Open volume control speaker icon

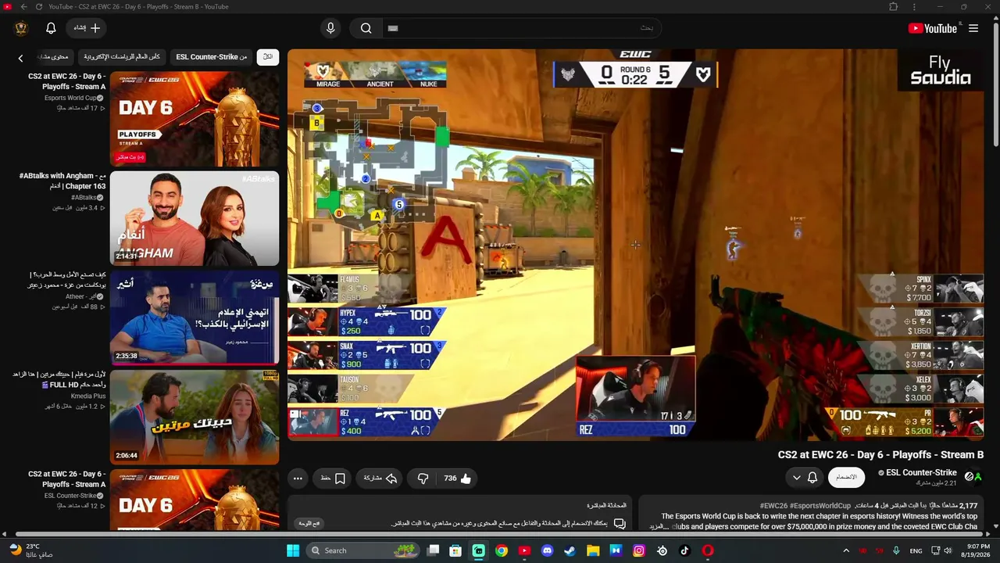point(946,550)
